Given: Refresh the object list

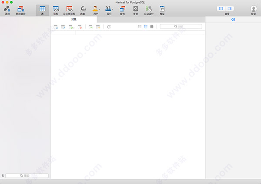Looking at the screenshot, I should coord(109,27).
